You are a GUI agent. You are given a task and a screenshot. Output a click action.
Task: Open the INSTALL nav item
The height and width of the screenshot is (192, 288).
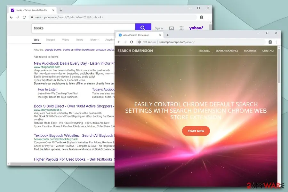(204, 51)
